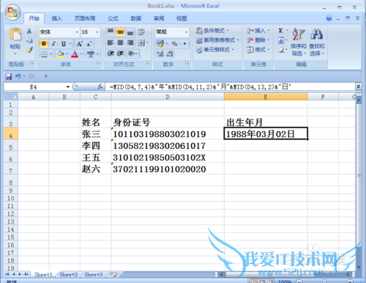Open the font name 宋体 dropdown
The width and height of the screenshot is (366, 283).
pyautogui.click(x=77, y=32)
